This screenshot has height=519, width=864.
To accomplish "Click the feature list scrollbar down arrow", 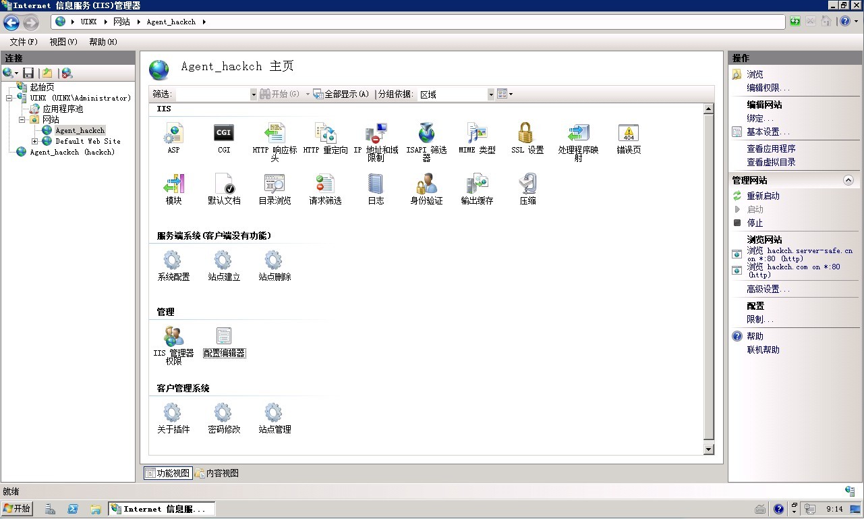I will point(708,449).
